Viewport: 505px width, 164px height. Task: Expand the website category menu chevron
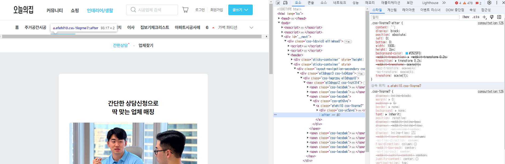(x=251, y=28)
